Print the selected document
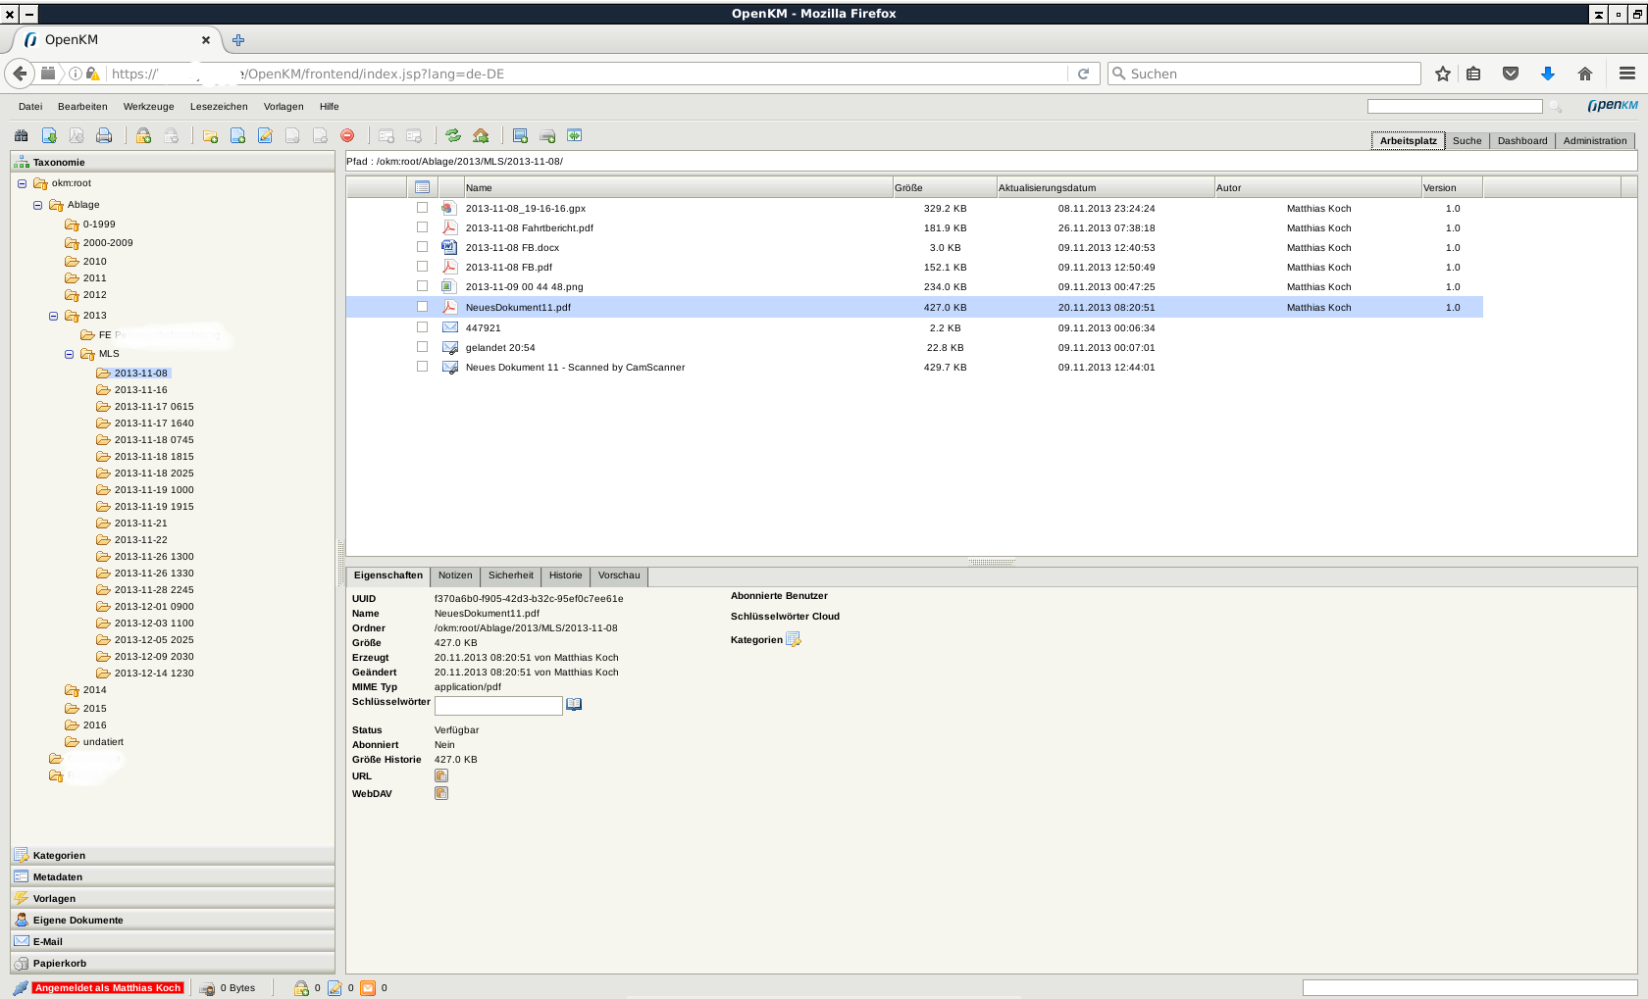 tap(104, 134)
